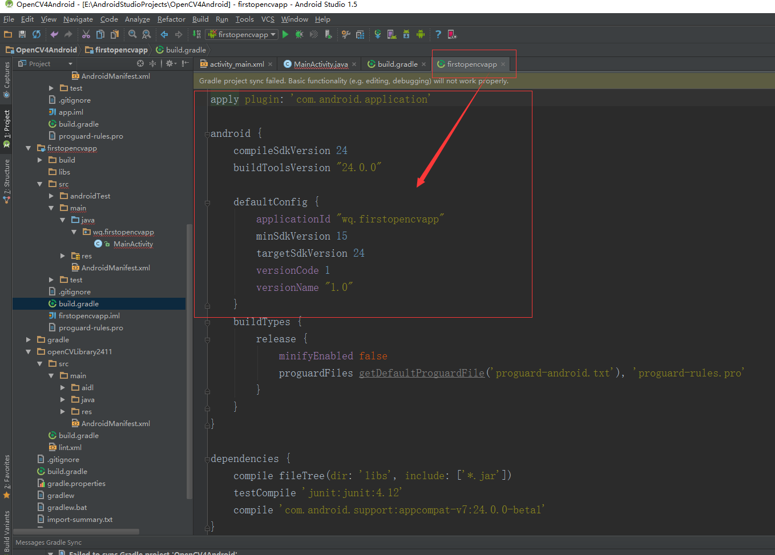Click the Help question mark icon

(x=438, y=34)
